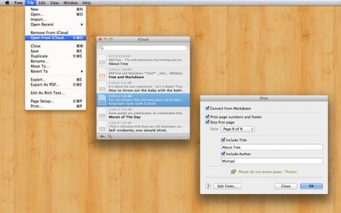Choose Export As PDF...
The width and height of the screenshot is (341, 213).
pyautogui.click(x=56, y=85)
